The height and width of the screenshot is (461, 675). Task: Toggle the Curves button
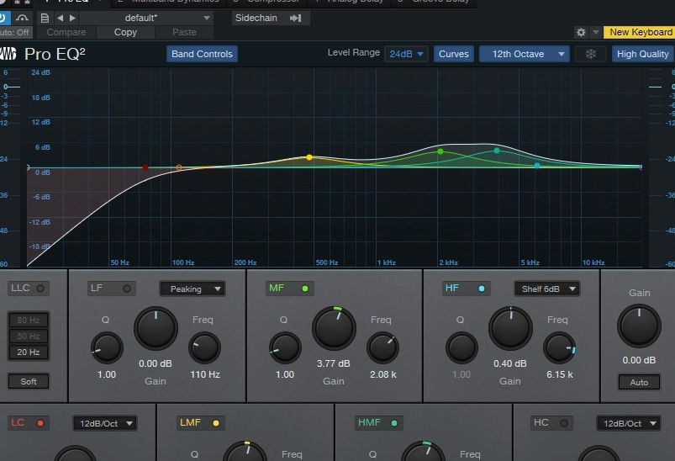[454, 54]
